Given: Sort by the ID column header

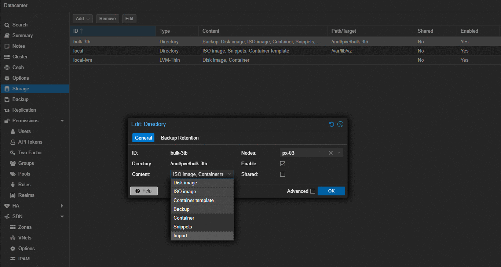Looking at the screenshot, I should [x=113, y=31].
